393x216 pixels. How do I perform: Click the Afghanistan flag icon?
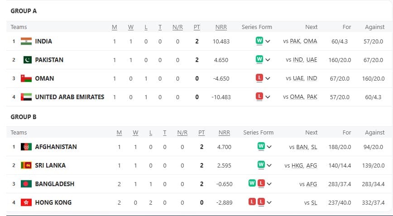[26, 147]
